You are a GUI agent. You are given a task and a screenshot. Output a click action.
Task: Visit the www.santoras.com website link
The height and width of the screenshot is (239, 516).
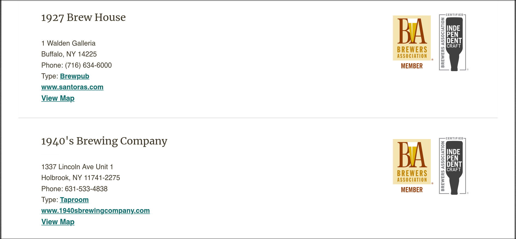72,87
